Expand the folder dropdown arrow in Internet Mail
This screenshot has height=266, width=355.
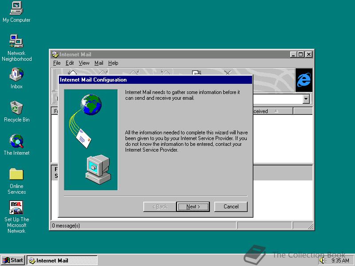pos(306,99)
